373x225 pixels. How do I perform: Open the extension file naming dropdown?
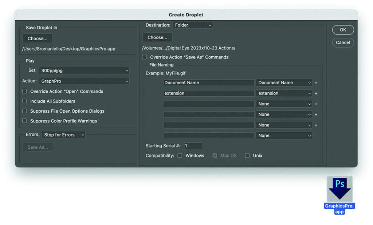click(284, 93)
